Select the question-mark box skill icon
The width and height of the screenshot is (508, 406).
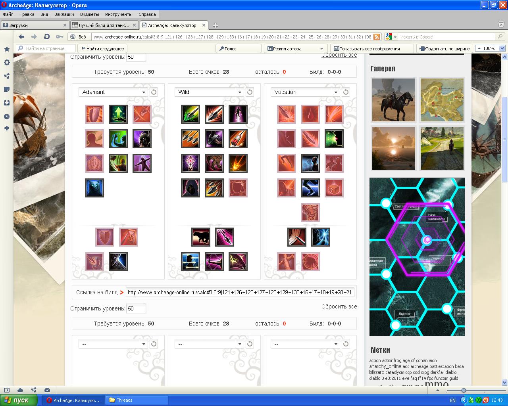click(334, 188)
